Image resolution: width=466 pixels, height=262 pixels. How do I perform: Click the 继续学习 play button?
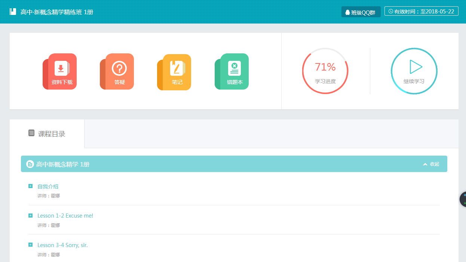[414, 71]
